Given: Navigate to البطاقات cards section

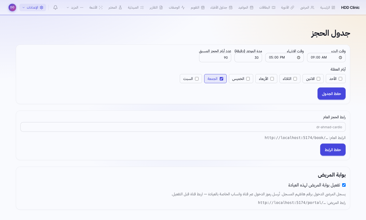Looking at the screenshot, I should point(267,8).
